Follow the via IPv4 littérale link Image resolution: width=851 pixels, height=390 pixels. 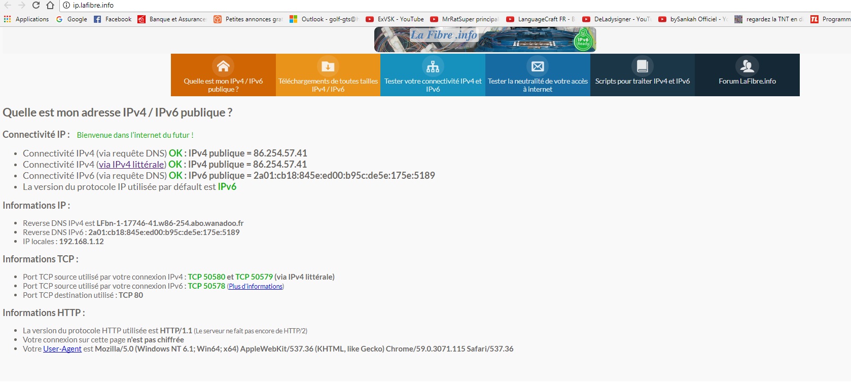pos(131,165)
